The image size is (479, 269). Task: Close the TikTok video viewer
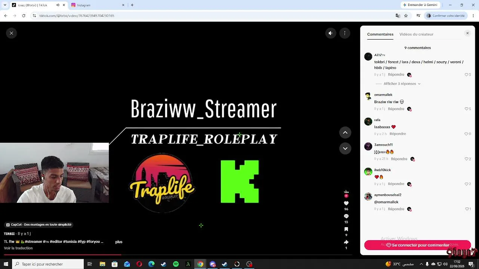pos(11,33)
